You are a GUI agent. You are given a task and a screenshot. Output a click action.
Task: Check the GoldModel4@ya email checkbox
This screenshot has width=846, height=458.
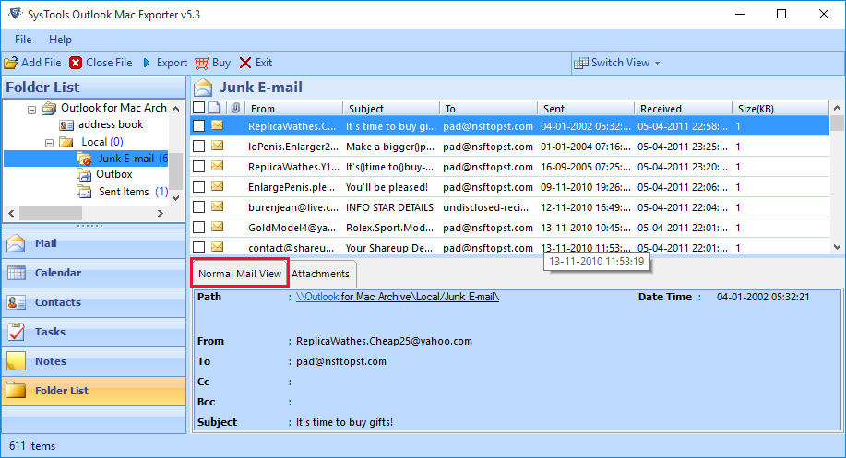pyautogui.click(x=199, y=228)
